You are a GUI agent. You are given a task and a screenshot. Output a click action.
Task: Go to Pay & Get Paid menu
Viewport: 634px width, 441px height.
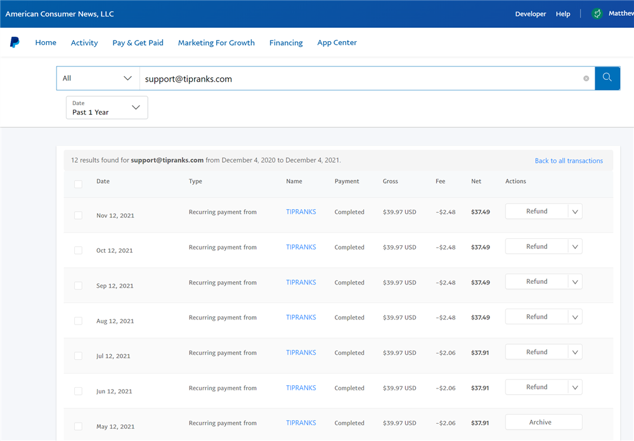[x=138, y=42]
